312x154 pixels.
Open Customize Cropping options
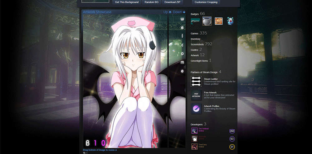[206, 2]
